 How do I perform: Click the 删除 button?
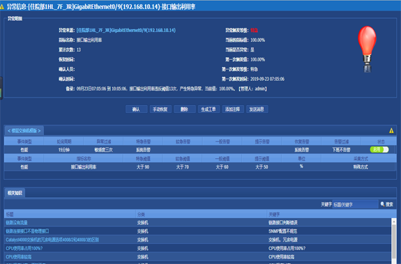click(x=184, y=109)
